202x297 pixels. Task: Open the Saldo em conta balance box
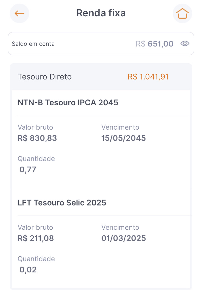[x=101, y=44]
